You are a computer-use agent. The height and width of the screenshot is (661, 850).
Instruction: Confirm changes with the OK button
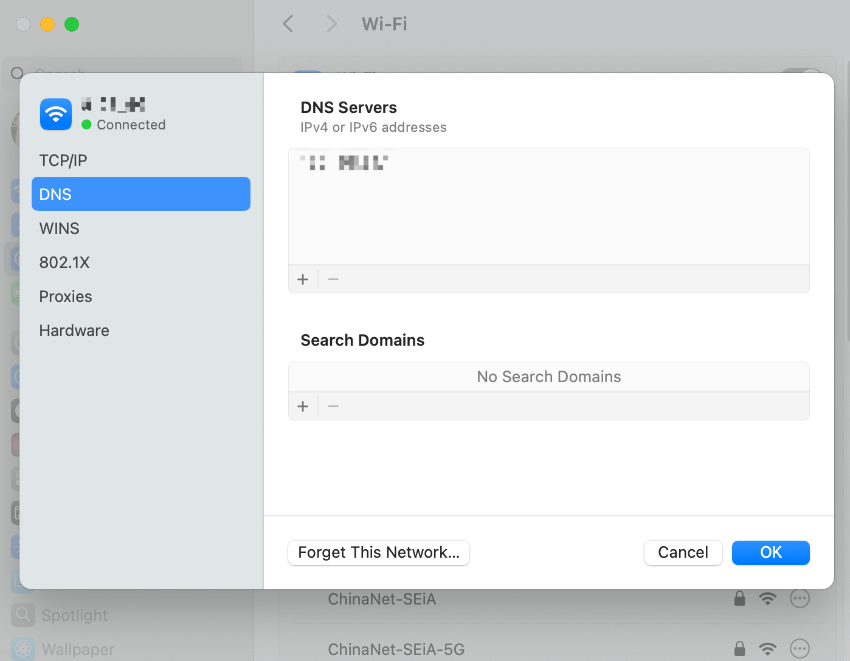770,552
